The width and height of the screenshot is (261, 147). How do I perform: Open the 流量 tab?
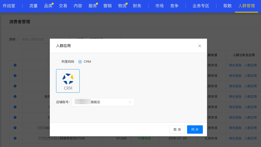pyautogui.click(x=34, y=6)
